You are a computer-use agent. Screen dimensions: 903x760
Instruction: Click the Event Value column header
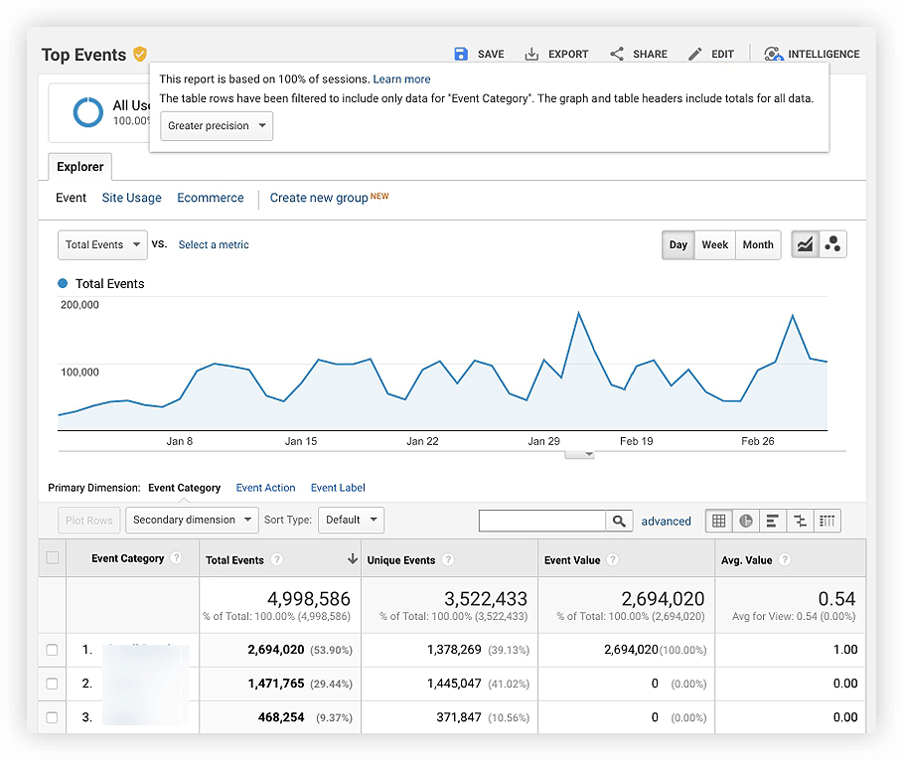pos(627,558)
